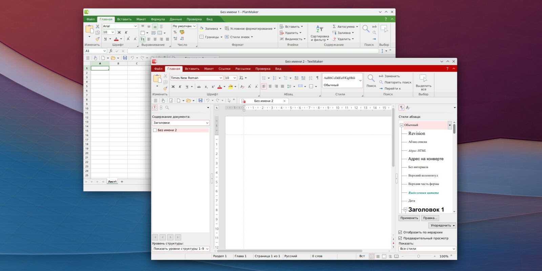
Task: Open Times New Roman font dropdown
Action: point(221,78)
